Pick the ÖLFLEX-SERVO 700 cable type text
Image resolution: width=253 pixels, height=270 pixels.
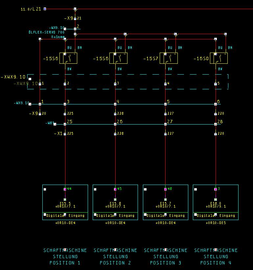point(47,32)
